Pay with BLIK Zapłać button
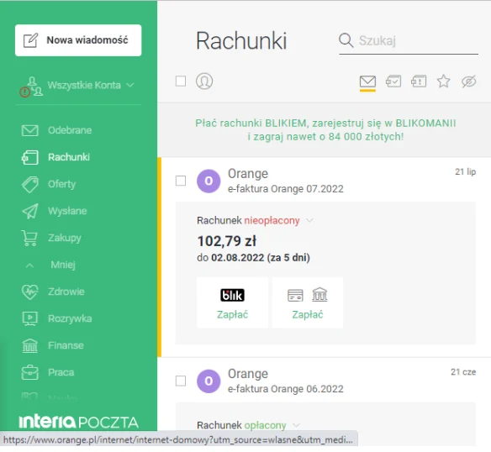The width and height of the screenshot is (491, 452). click(232, 302)
